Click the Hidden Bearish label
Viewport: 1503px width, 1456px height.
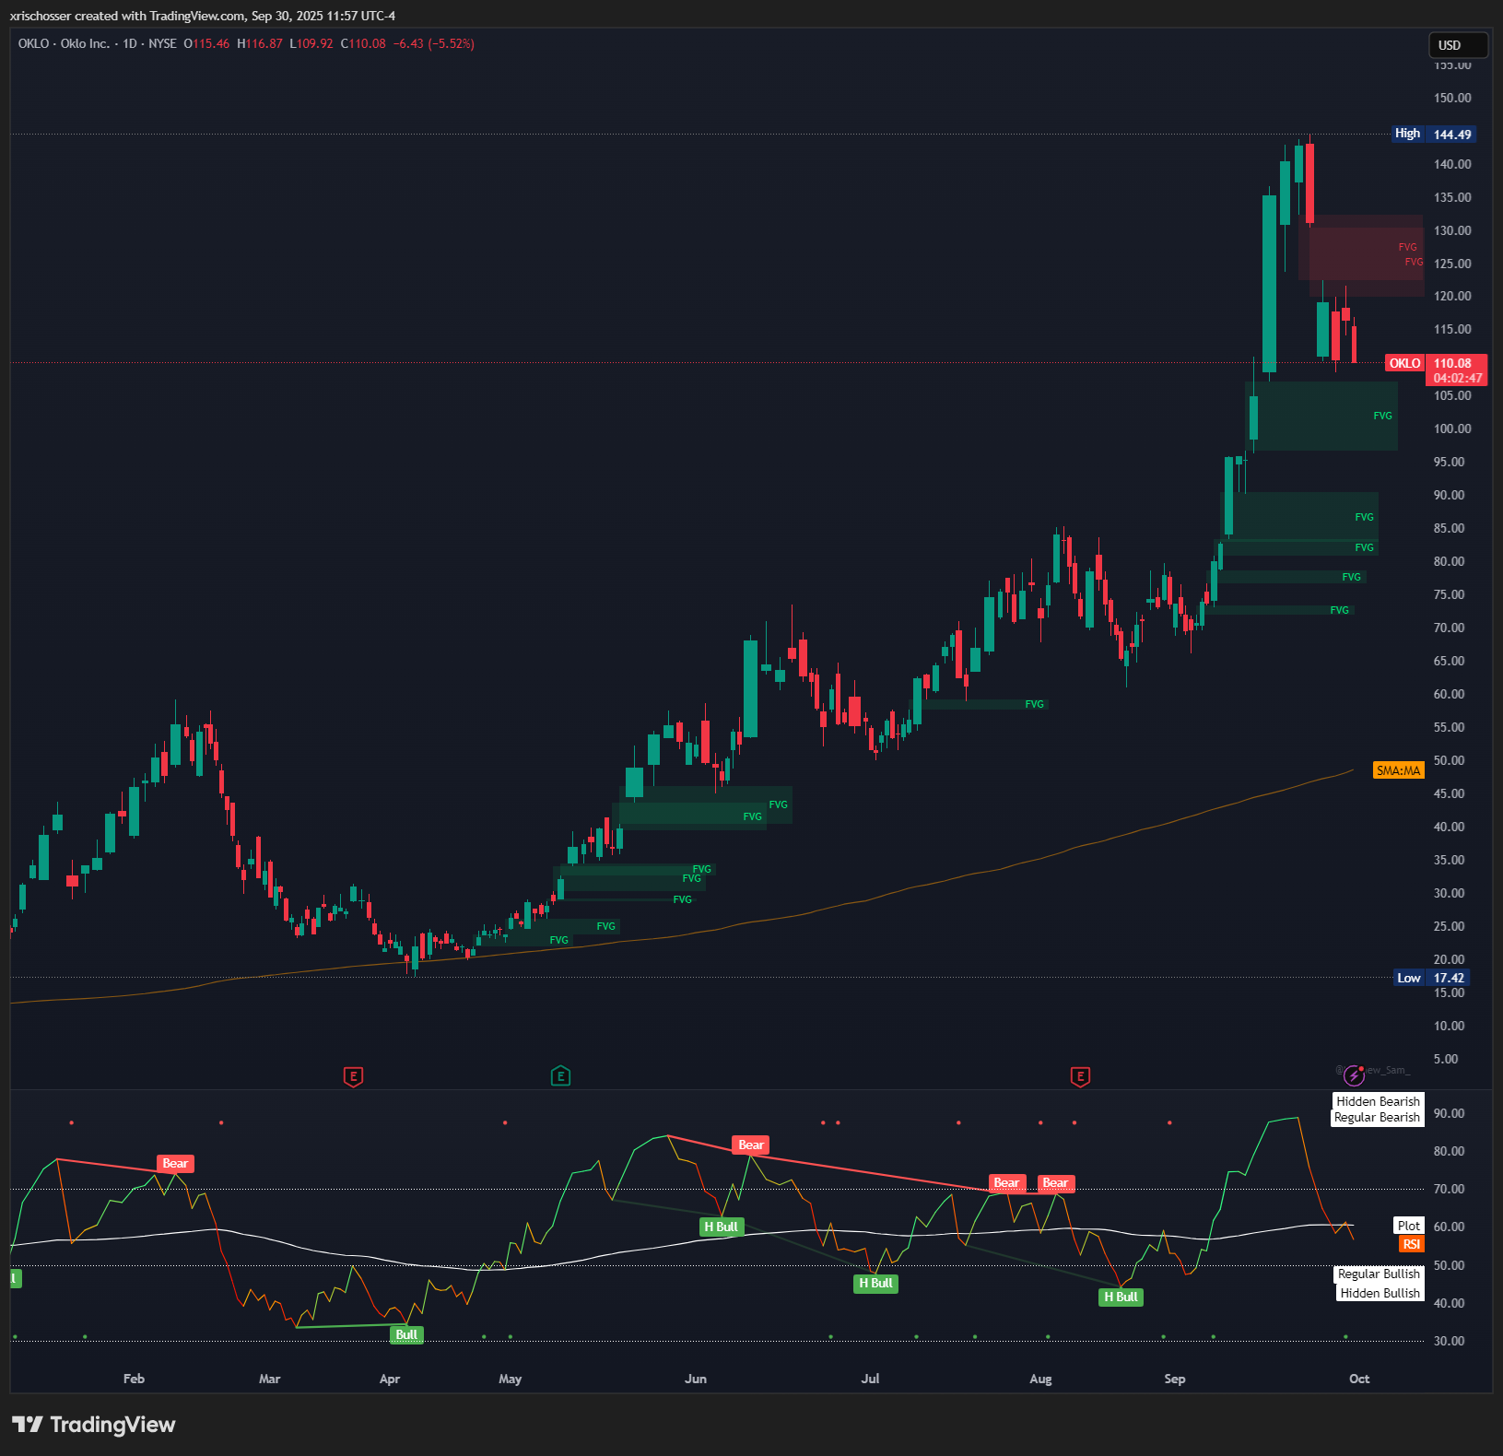pyautogui.click(x=1378, y=1101)
